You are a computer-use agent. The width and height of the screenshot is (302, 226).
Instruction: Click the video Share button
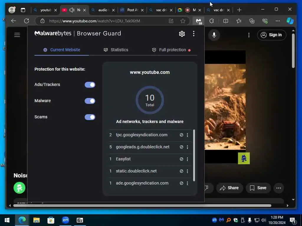pyautogui.click(x=229, y=188)
